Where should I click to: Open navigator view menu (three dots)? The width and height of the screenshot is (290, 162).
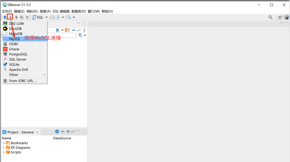tap(84, 30)
